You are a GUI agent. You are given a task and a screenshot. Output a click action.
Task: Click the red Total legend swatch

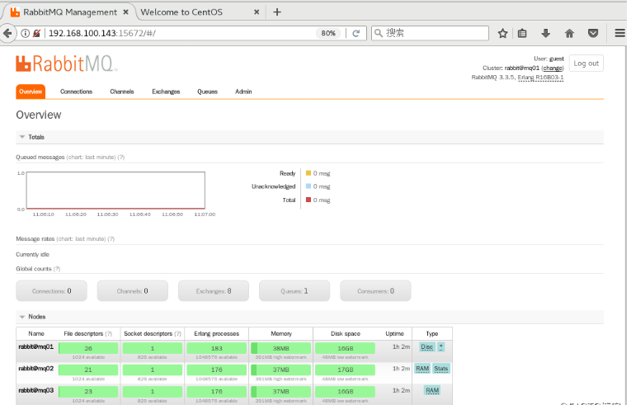coord(308,200)
